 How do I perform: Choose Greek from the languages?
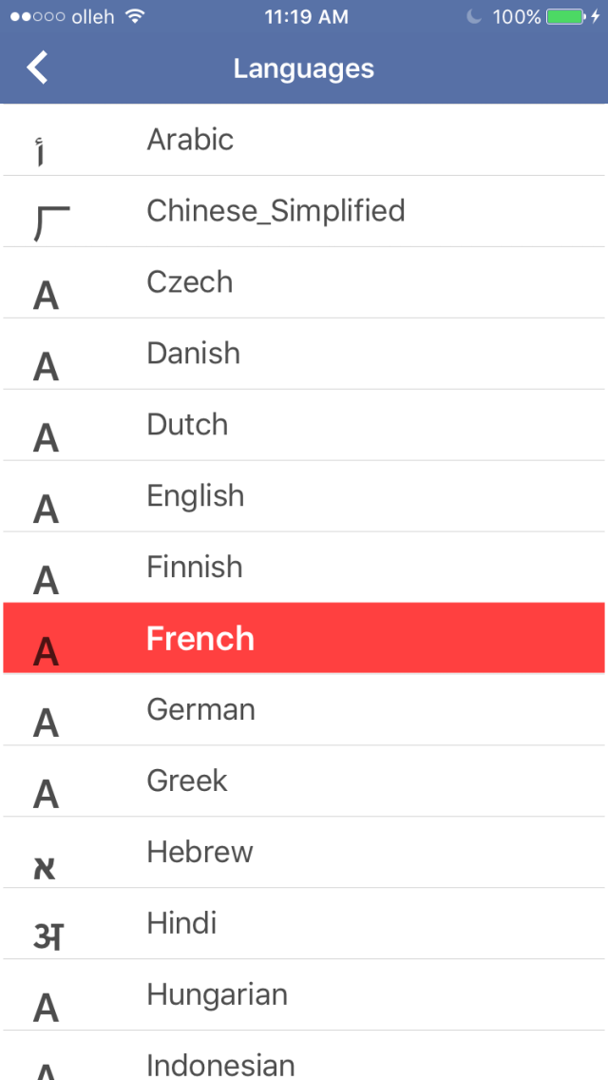[x=187, y=781]
